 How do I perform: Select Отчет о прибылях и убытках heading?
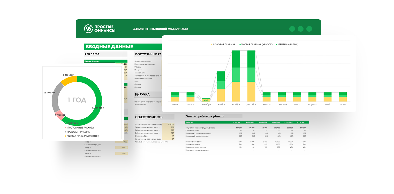tap(204, 116)
